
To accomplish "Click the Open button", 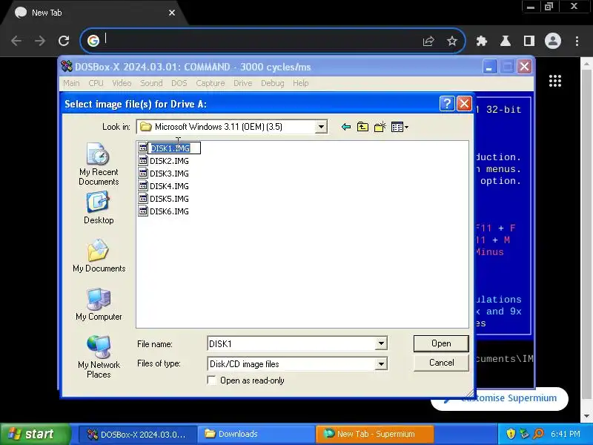I will pos(441,343).
